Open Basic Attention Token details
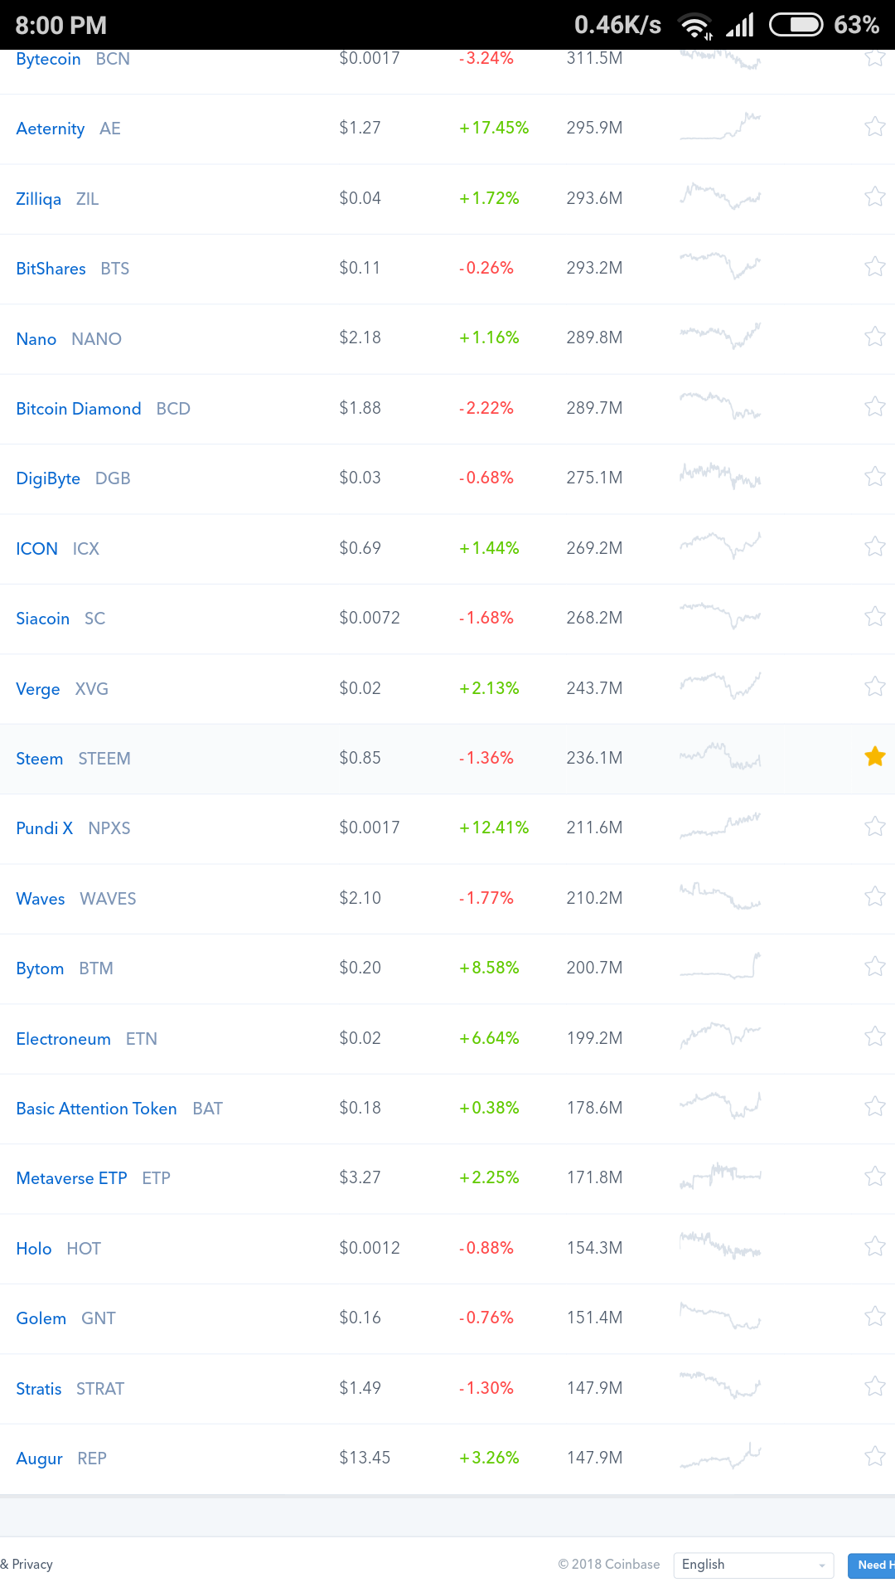 [96, 1109]
